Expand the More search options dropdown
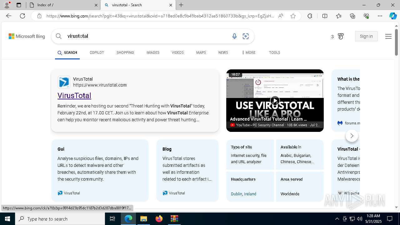Viewport: 400px width, 225px height. (x=248, y=52)
